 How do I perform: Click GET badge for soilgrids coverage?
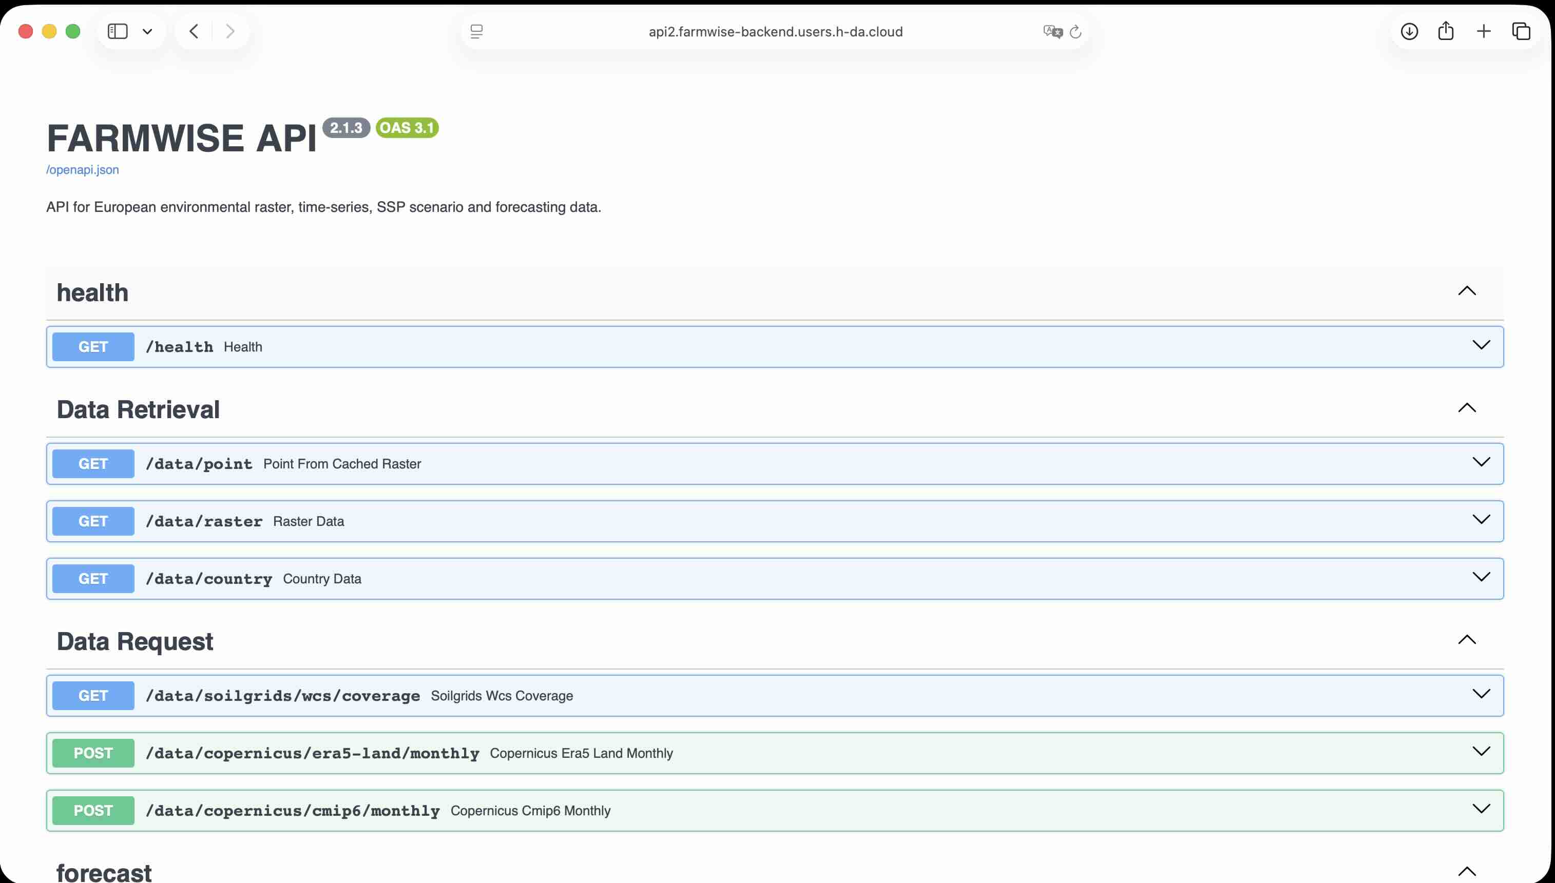click(x=93, y=696)
